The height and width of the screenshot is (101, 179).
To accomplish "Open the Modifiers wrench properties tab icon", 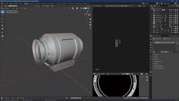I will pos(151,59).
